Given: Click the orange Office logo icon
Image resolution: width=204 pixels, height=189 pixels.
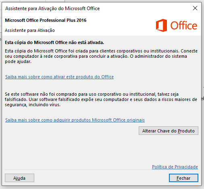Looking at the screenshot, I should point(161,25).
